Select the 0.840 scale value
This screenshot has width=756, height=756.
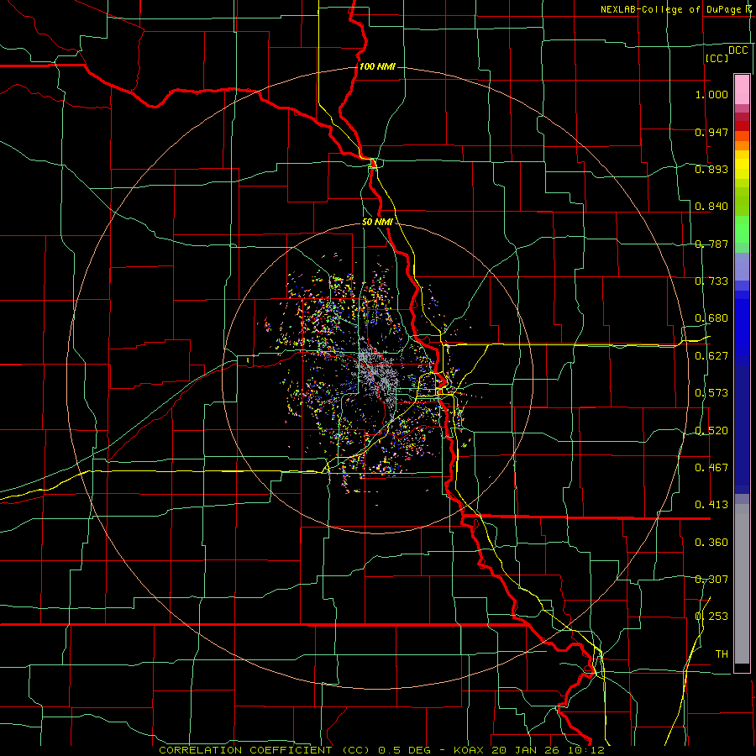pyautogui.click(x=711, y=207)
